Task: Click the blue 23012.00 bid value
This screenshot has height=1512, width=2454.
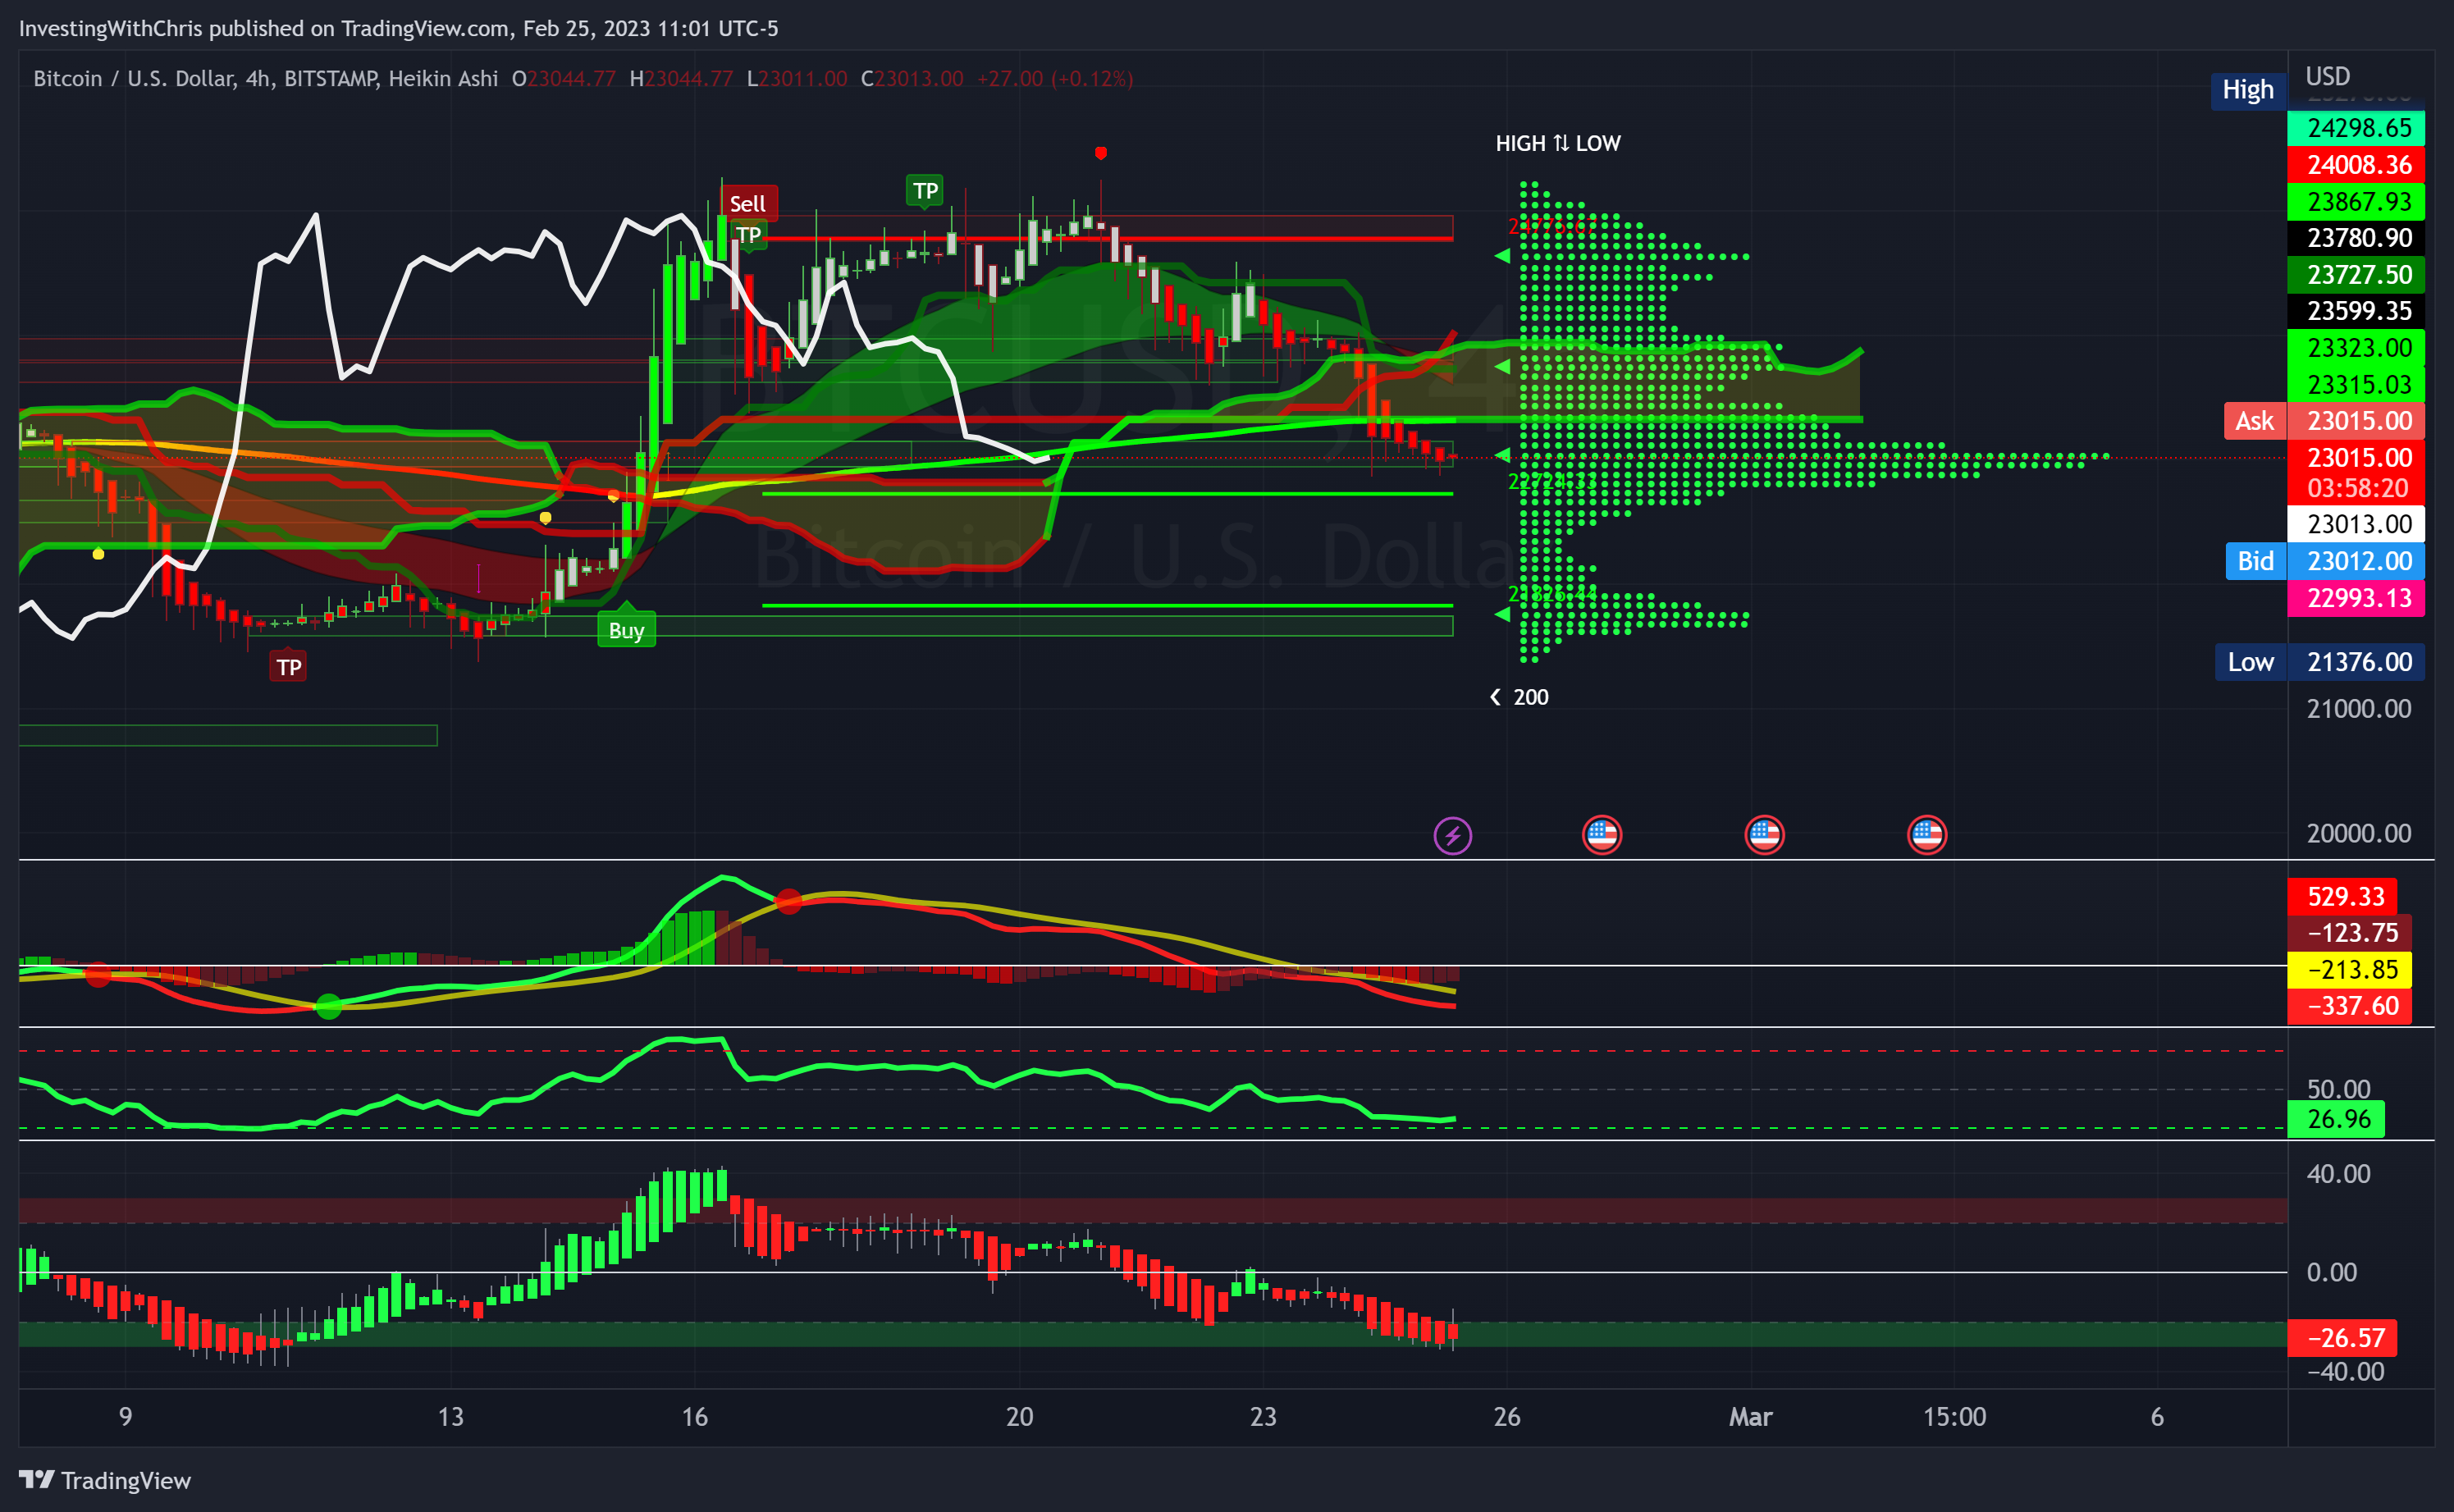Action: pos(2356,561)
